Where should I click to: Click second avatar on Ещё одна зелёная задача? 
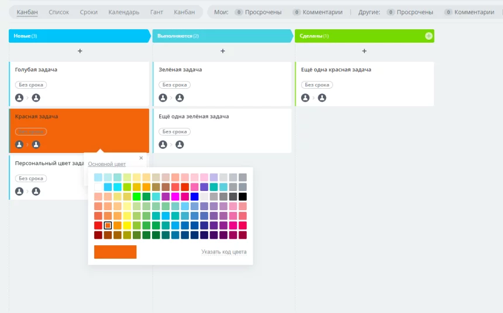[180, 144]
